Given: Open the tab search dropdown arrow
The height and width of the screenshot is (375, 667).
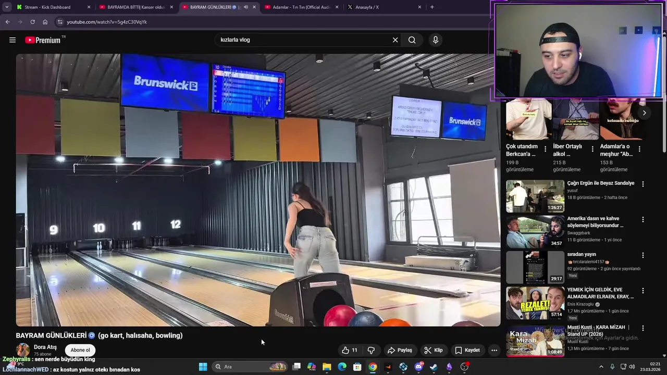Looking at the screenshot, I should coord(6,7).
